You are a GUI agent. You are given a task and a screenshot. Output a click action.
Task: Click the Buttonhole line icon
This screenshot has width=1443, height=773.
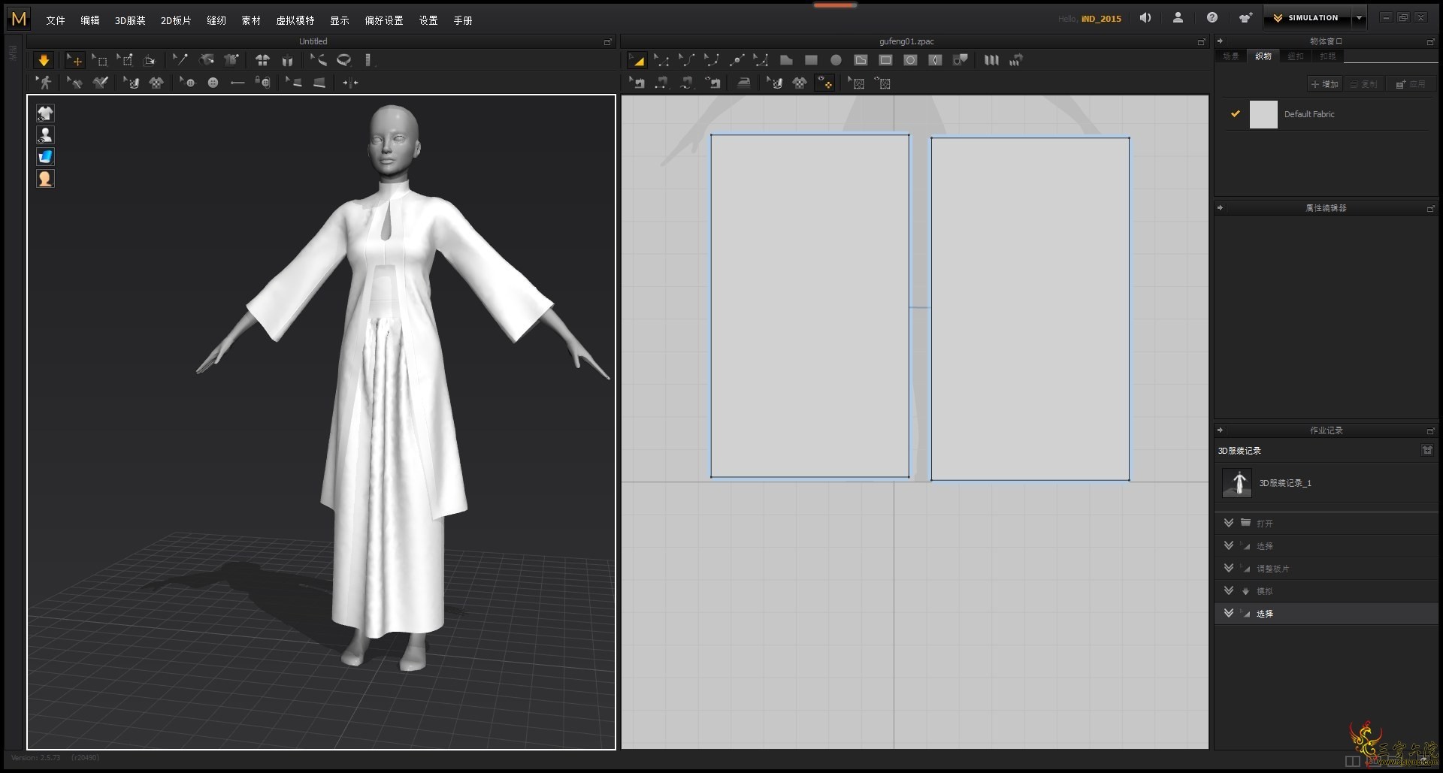tap(237, 83)
